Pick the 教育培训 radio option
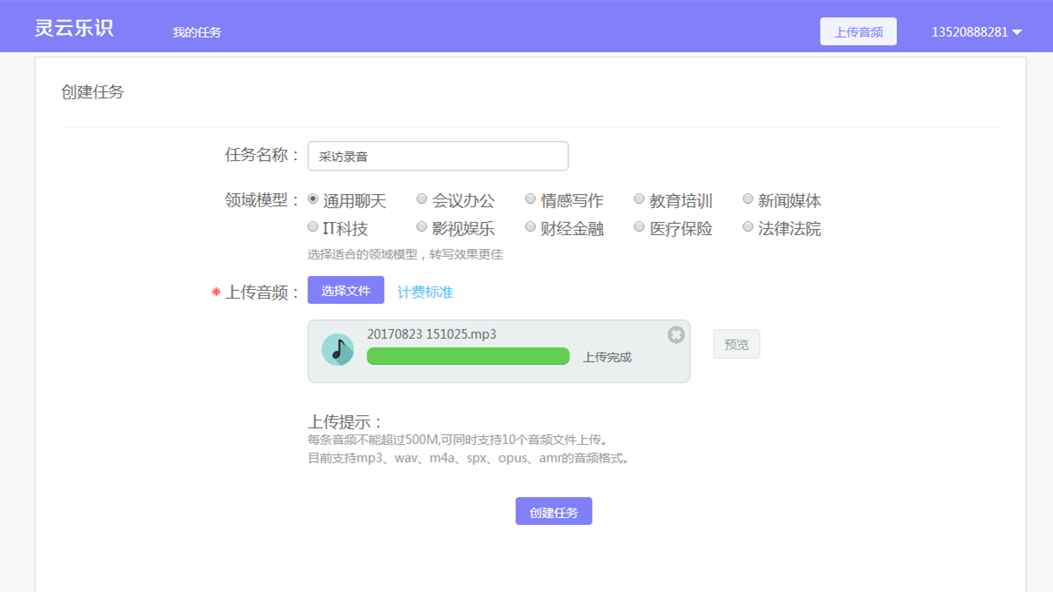Screen dimensions: 1053x592 pos(640,199)
